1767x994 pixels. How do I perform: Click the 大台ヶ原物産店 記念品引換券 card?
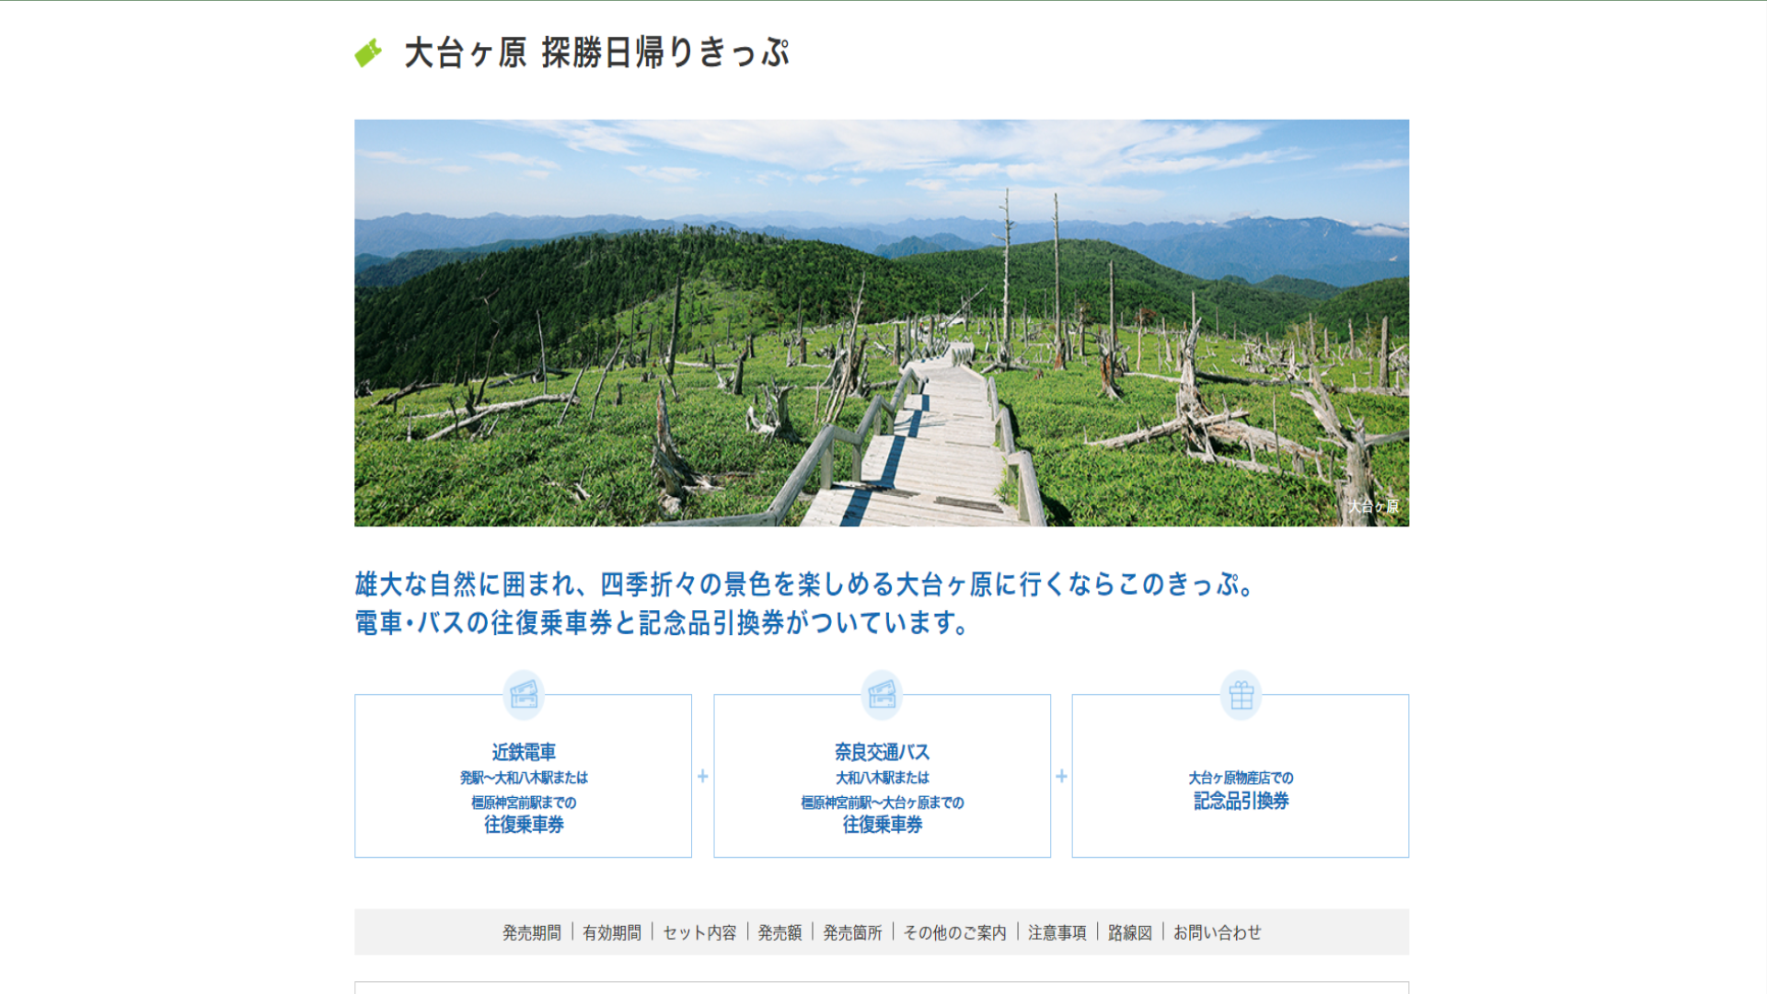pyautogui.click(x=1241, y=790)
